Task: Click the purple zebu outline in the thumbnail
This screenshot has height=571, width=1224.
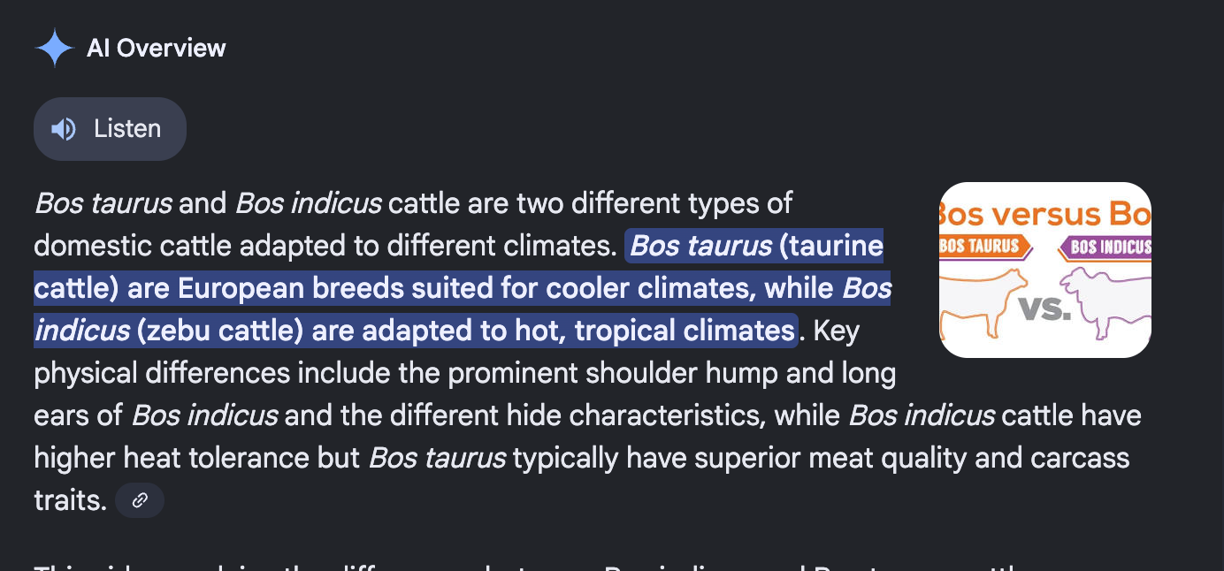Action: tap(1105, 305)
